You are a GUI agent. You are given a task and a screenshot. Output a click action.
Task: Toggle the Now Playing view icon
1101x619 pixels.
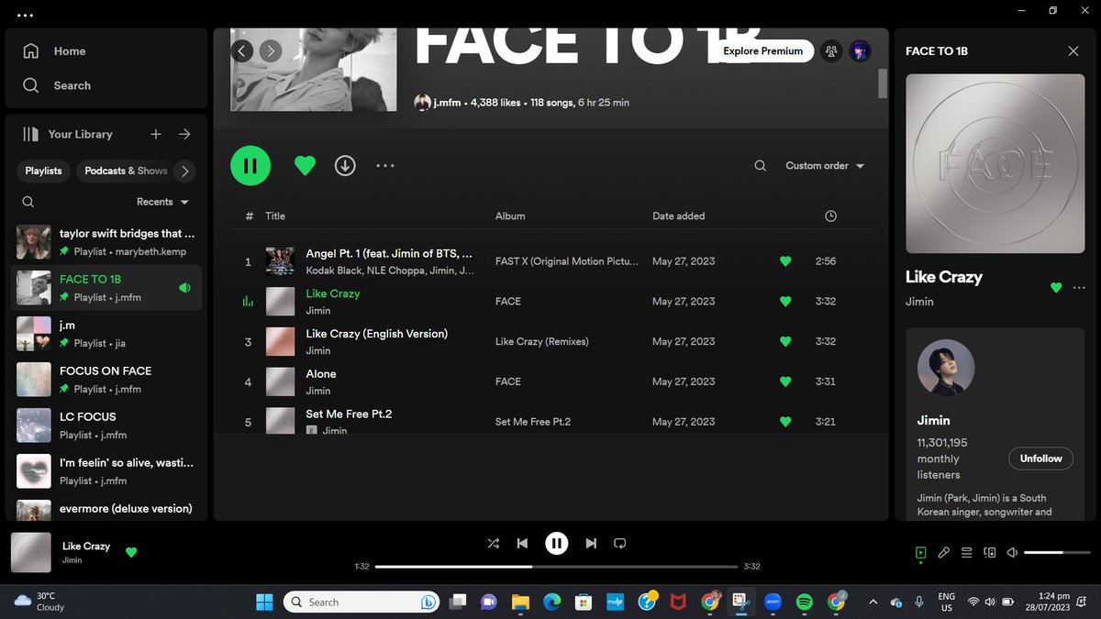[920, 553]
